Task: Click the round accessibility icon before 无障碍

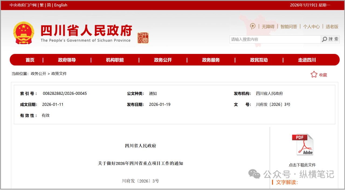Action: (x=253, y=26)
